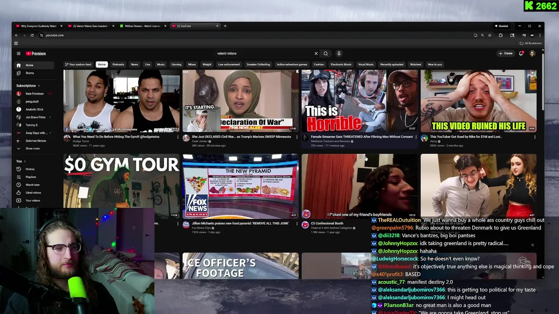Open the notifications bell

[x=521, y=54]
